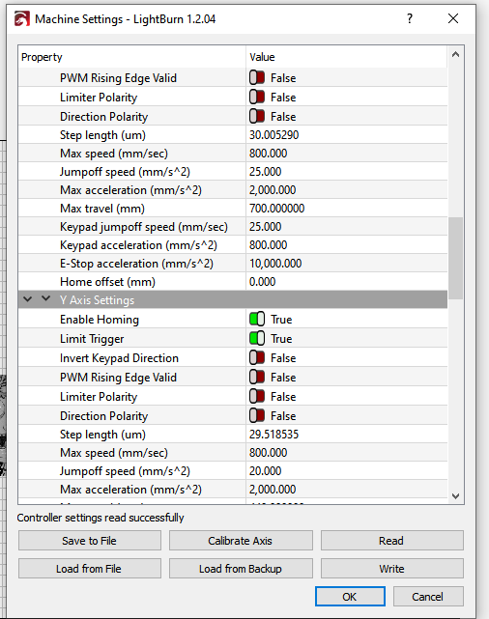Toggle Y axis Limit Trigger switch
489x619 pixels.
(x=257, y=338)
